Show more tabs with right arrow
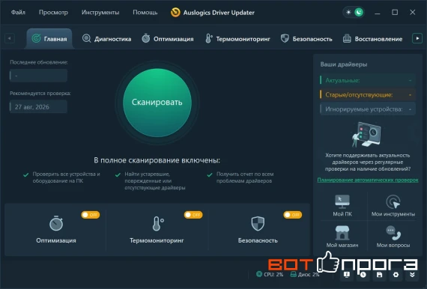This screenshot has height=289, width=427. click(x=417, y=39)
